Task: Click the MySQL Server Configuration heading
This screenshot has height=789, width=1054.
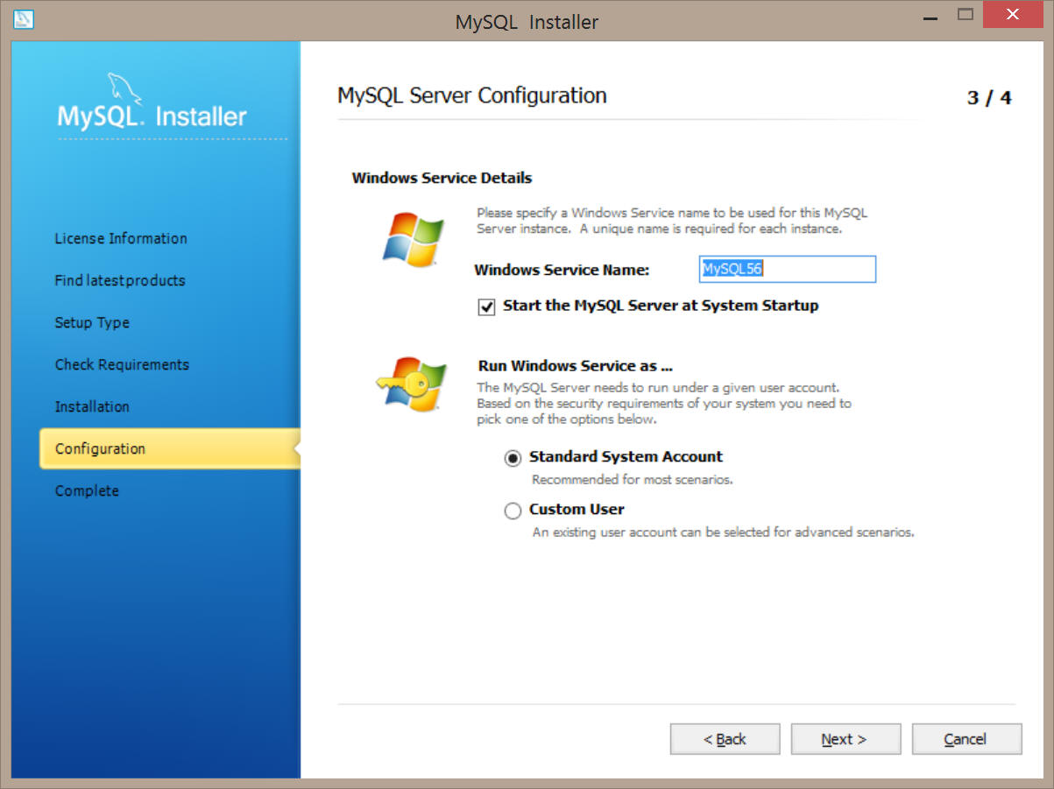Action: tap(472, 95)
